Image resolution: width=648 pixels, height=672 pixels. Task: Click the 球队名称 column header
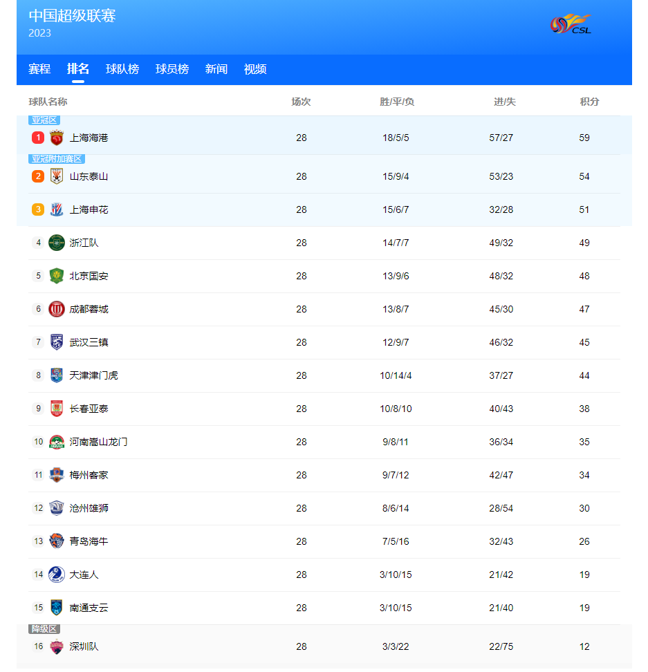48,102
